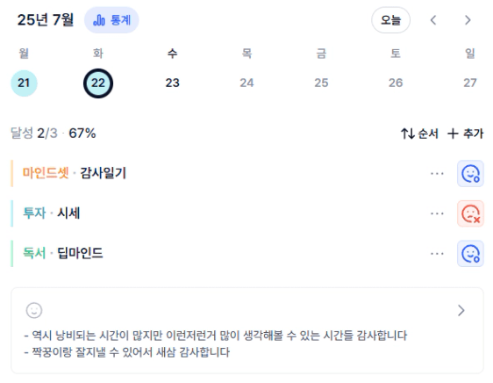Go to previous week arrow
Screen dimensions: 493x383
click(x=433, y=20)
